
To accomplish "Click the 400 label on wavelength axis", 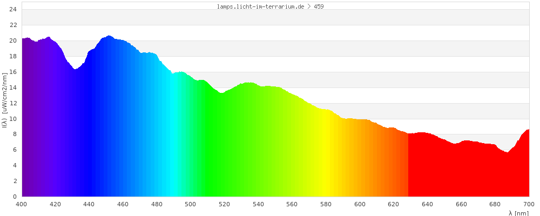I will 22,204.
